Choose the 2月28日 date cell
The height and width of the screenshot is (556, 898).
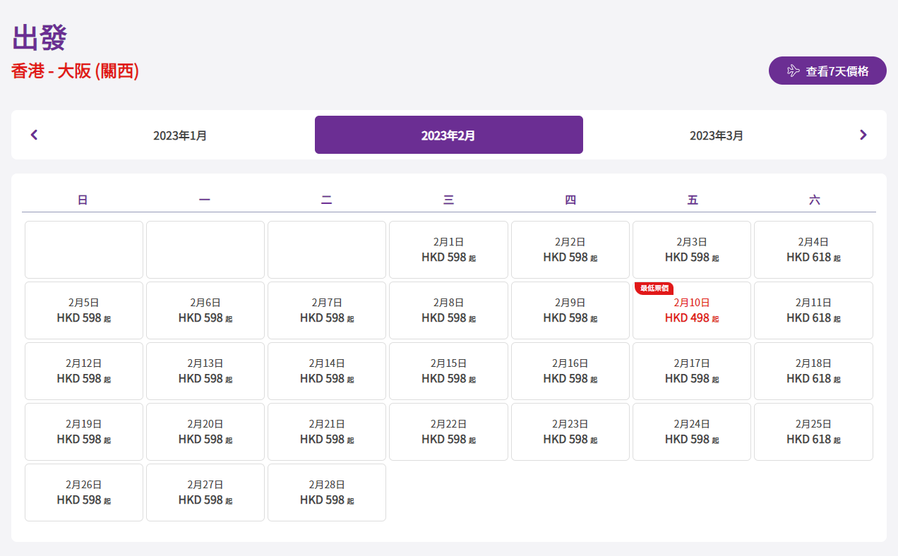[327, 492]
